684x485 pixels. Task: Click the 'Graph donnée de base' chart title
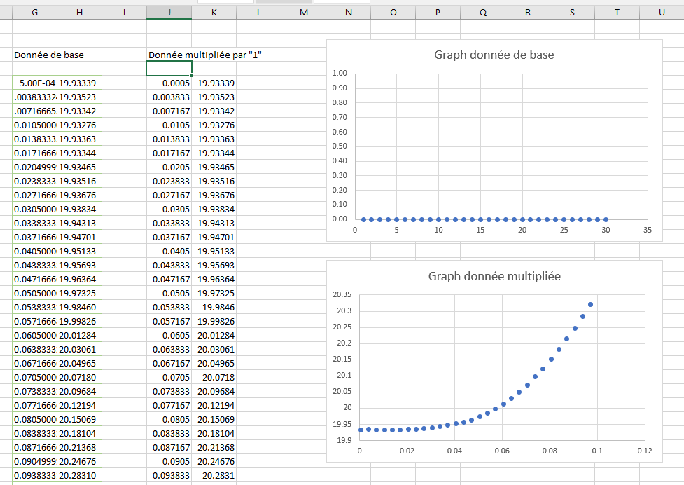[x=494, y=55]
